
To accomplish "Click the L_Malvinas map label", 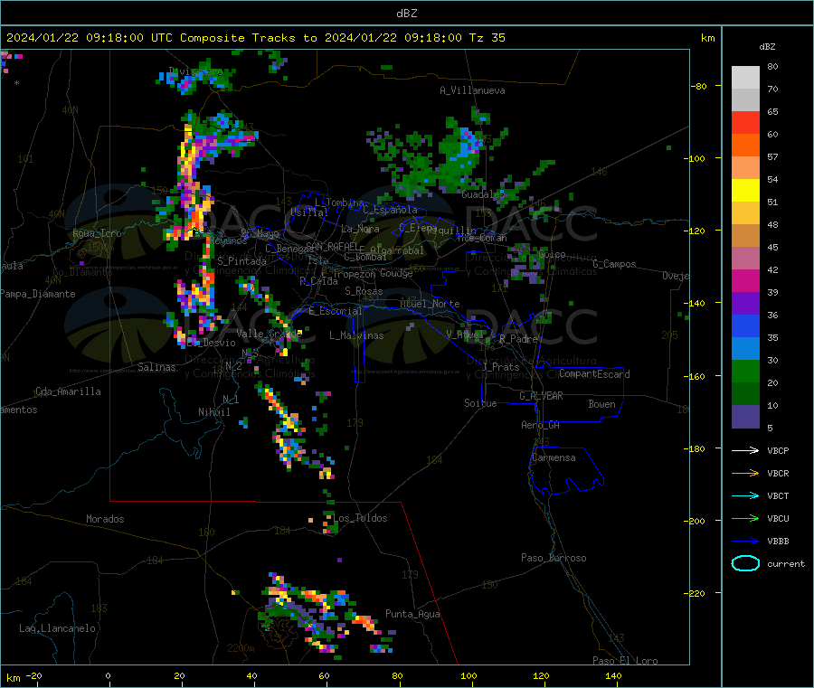I will (x=356, y=335).
